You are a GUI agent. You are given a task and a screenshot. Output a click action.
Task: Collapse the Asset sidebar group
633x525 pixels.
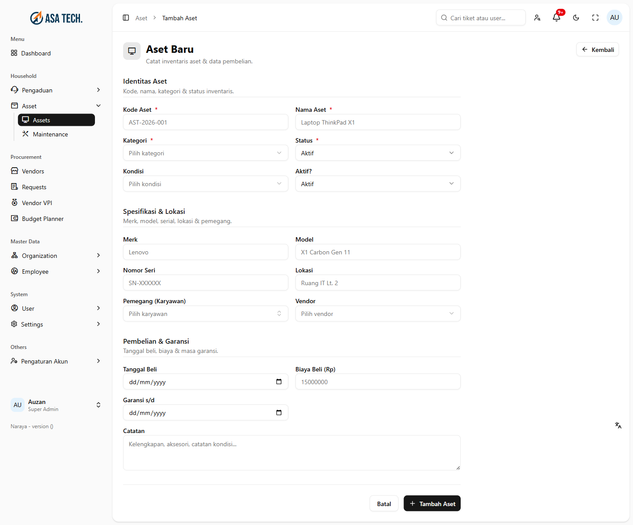(56, 106)
